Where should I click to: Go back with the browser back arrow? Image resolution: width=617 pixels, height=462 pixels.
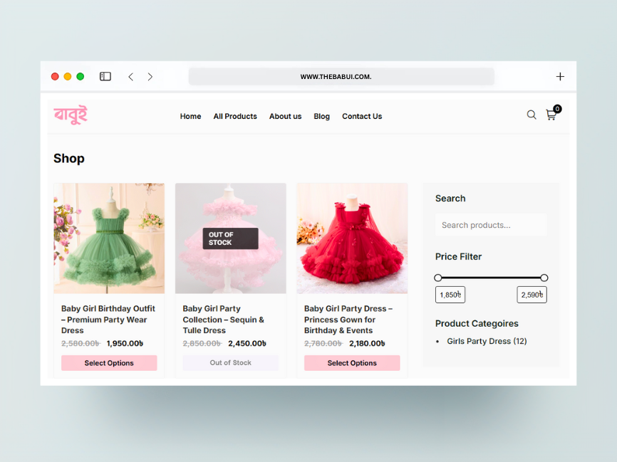131,77
